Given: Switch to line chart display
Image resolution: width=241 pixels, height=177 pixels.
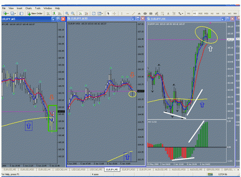Looking at the screenshot, I should [x=60, y=13].
